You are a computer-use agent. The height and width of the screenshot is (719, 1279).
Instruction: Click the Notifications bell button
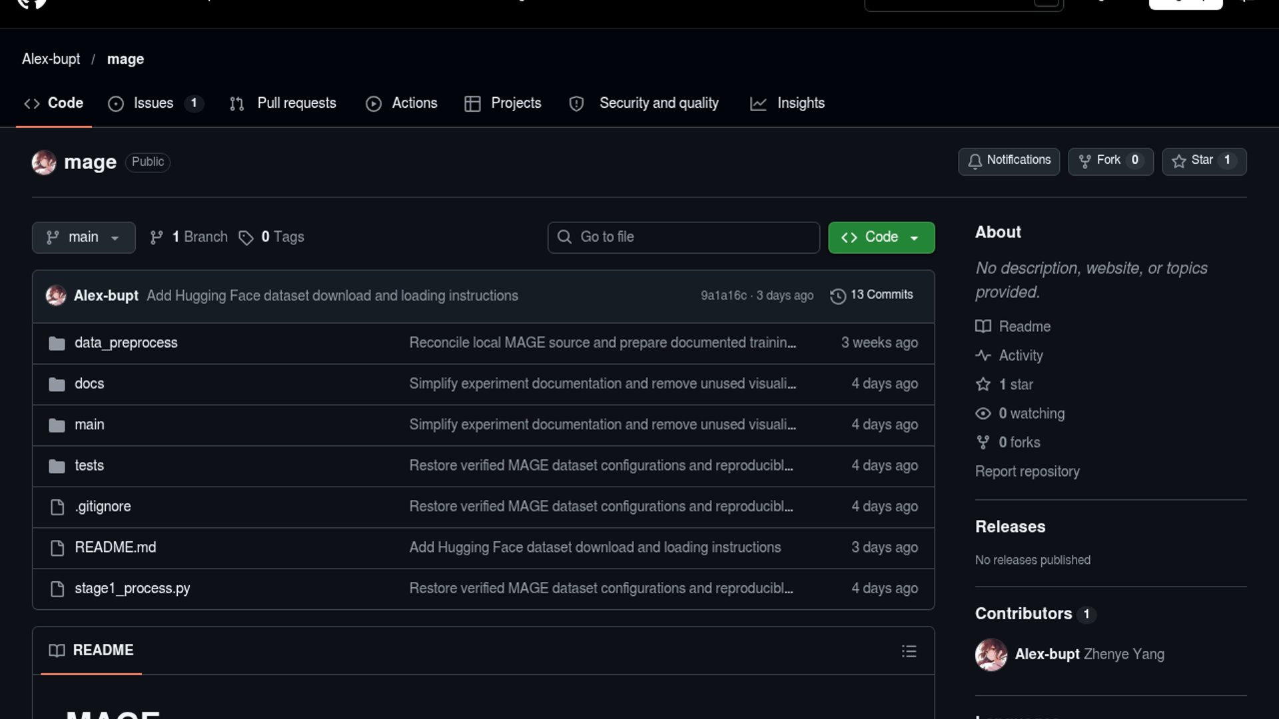(x=1009, y=161)
